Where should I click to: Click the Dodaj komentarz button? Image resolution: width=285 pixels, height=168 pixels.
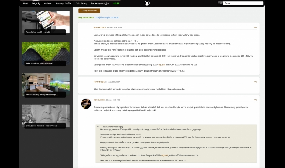89,11
